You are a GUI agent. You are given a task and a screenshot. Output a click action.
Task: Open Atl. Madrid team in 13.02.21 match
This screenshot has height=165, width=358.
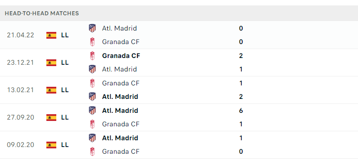[120, 97]
